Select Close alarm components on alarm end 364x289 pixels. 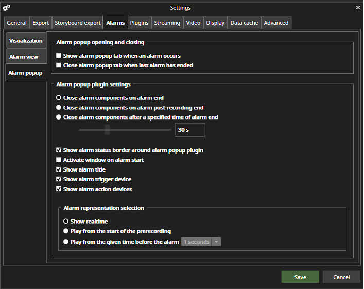coord(59,98)
